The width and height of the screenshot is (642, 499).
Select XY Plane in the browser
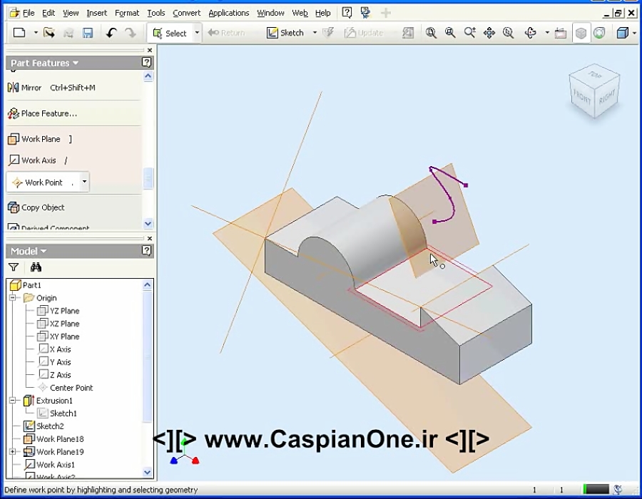click(58, 336)
